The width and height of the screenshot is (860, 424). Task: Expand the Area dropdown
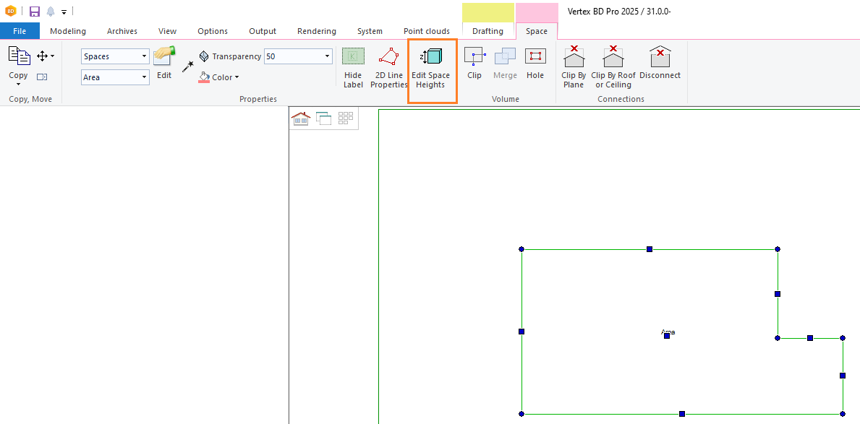(x=144, y=77)
